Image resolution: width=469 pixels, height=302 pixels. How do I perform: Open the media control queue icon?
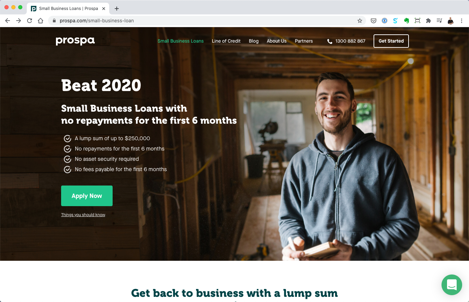pos(439,21)
